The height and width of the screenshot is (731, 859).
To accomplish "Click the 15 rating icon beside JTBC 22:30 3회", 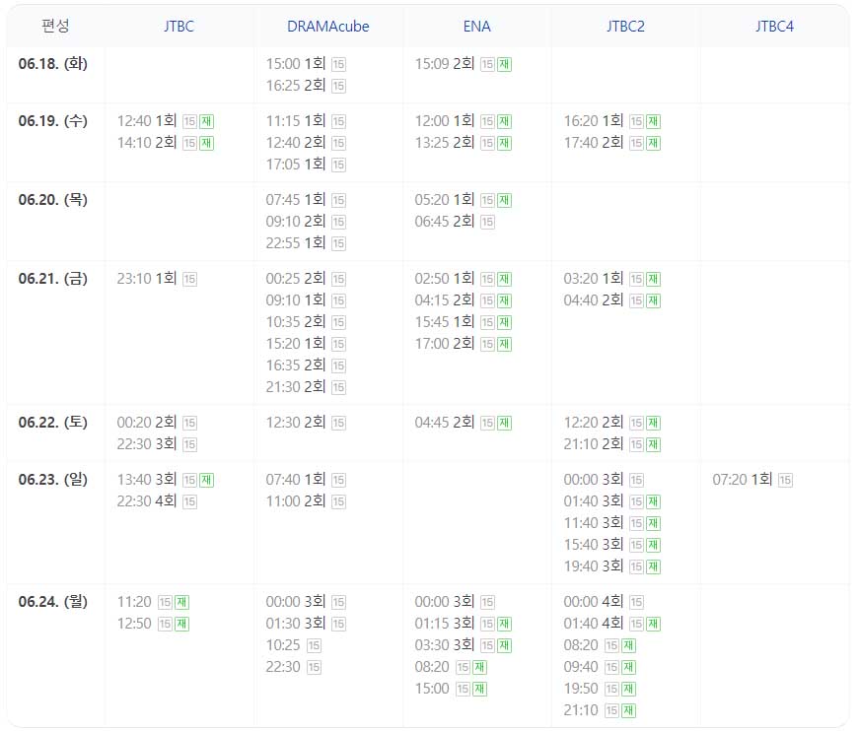I will click(x=189, y=444).
